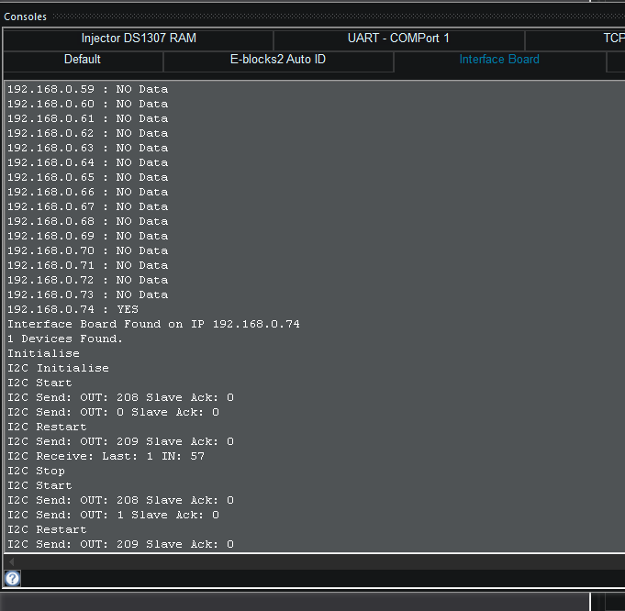Click the horizontal scrollbar left arrow
This screenshot has height=611, width=625.
coord(12,562)
